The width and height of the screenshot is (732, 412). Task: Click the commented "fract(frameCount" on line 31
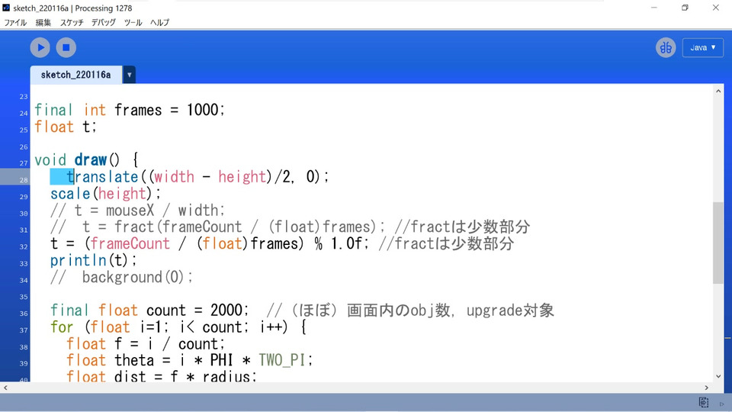pyautogui.click(x=178, y=227)
